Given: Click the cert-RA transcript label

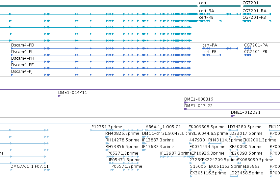Looking at the screenshot, I should coord(207,11).
